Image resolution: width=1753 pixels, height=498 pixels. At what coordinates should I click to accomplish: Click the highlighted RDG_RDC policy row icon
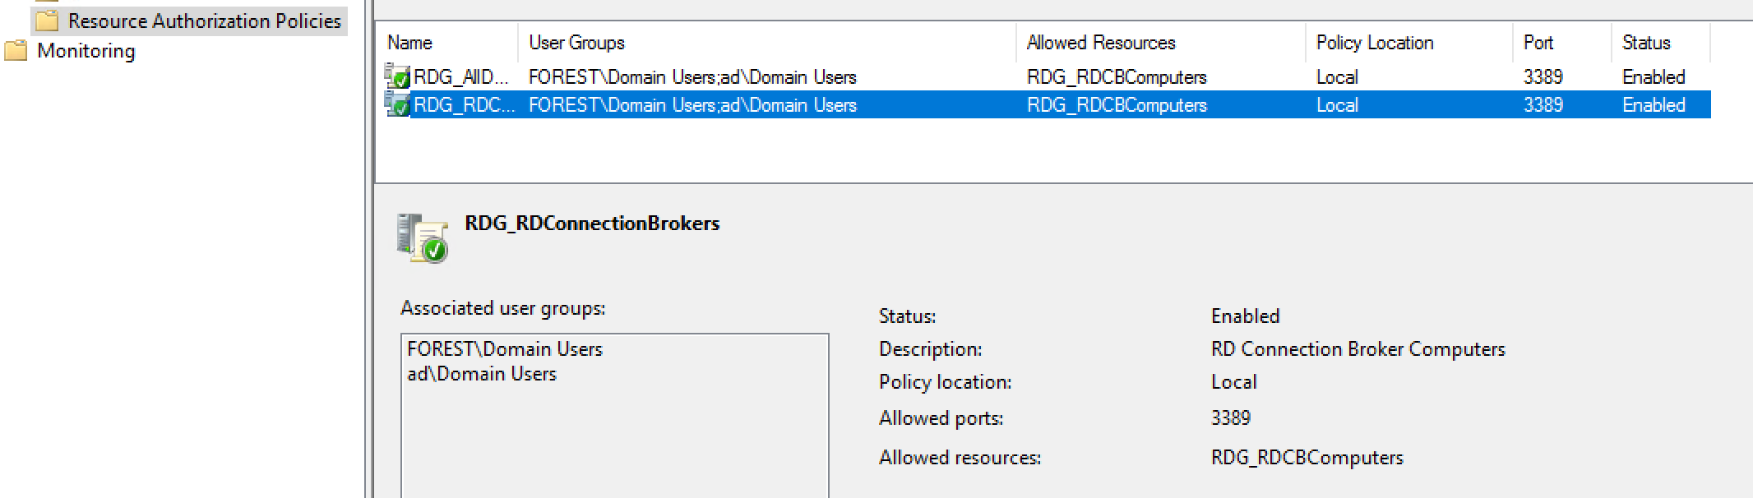(397, 104)
